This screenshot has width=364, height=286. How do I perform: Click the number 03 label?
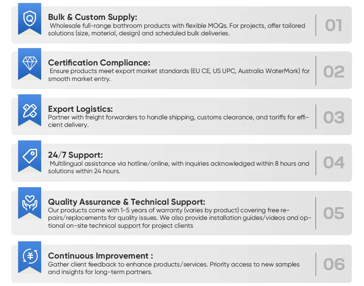[333, 118]
